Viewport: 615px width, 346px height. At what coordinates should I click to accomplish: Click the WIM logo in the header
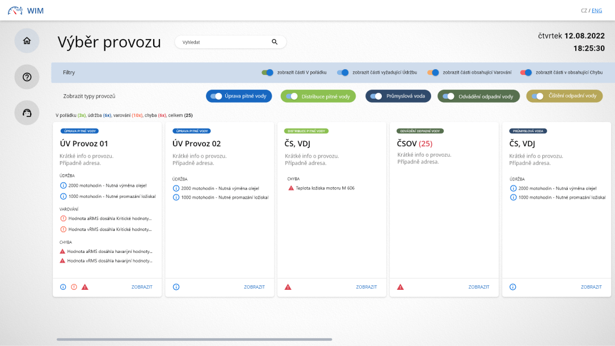click(26, 10)
